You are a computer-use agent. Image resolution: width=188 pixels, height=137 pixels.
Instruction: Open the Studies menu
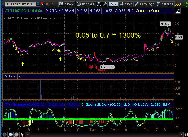(165, 4)
